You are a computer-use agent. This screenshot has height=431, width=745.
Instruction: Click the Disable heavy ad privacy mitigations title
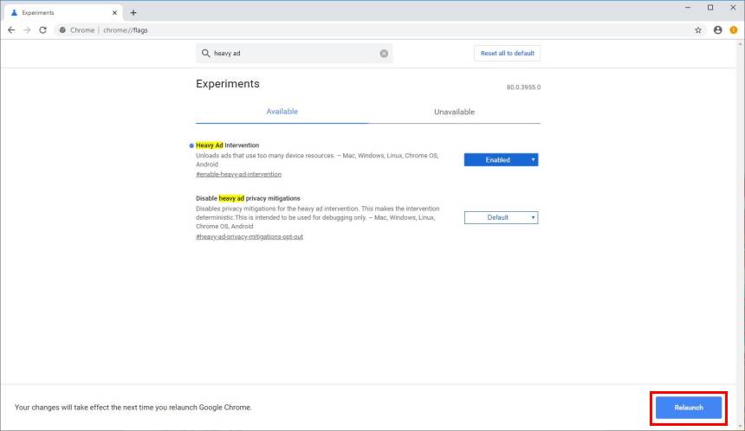click(x=248, y=198)
